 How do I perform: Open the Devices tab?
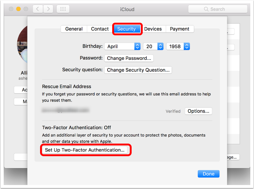coord(153,29)
